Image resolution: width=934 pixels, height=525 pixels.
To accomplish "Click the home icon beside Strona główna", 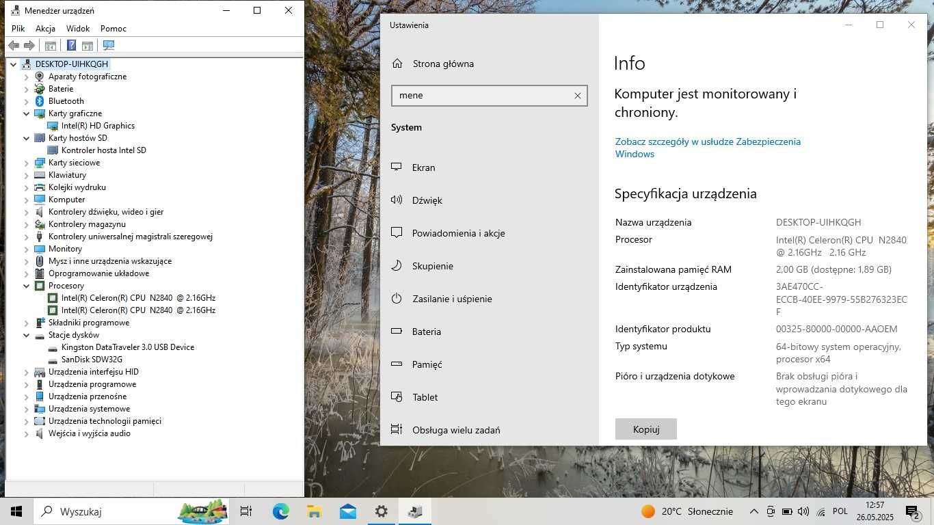I will coord(397,64).
